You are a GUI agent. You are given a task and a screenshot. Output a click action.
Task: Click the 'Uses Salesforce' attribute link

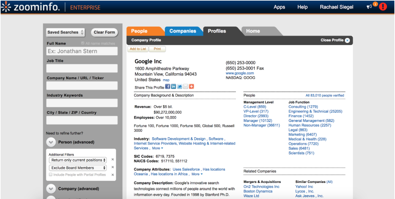[x=186, y=169]
